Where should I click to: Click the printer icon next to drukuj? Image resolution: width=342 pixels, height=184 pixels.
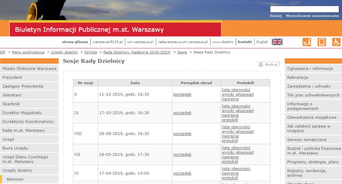(261, 64)
